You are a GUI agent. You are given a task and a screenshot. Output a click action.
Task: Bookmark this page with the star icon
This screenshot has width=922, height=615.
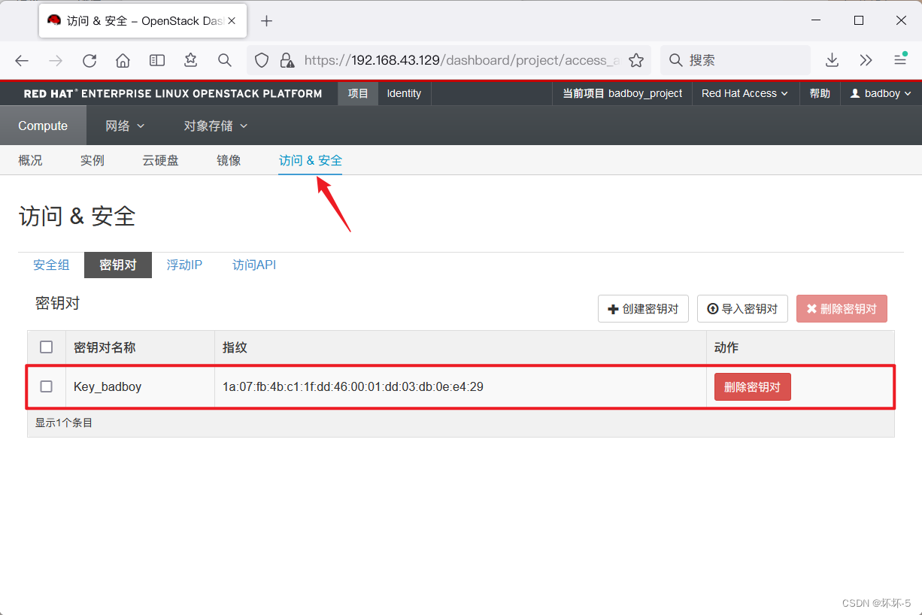[x=636, y=60]
